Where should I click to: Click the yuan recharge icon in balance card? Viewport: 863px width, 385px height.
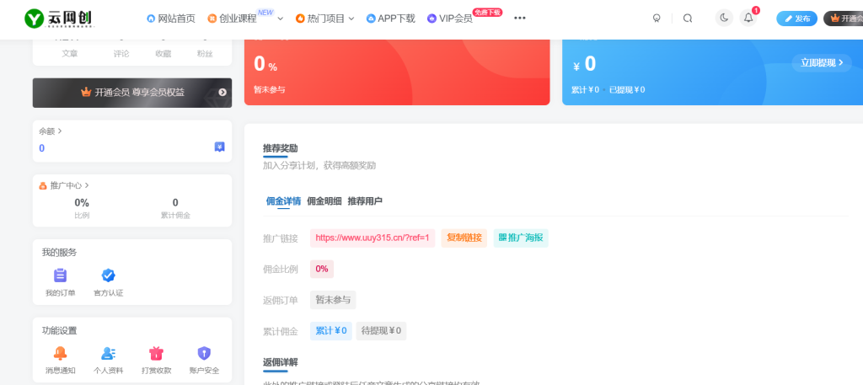[x=220, y=147]
